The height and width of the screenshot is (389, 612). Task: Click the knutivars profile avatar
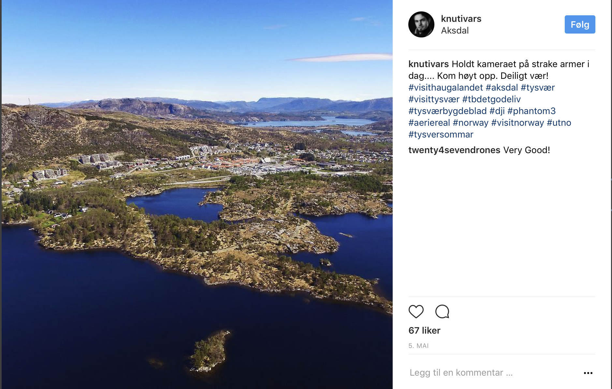(421, 24)
